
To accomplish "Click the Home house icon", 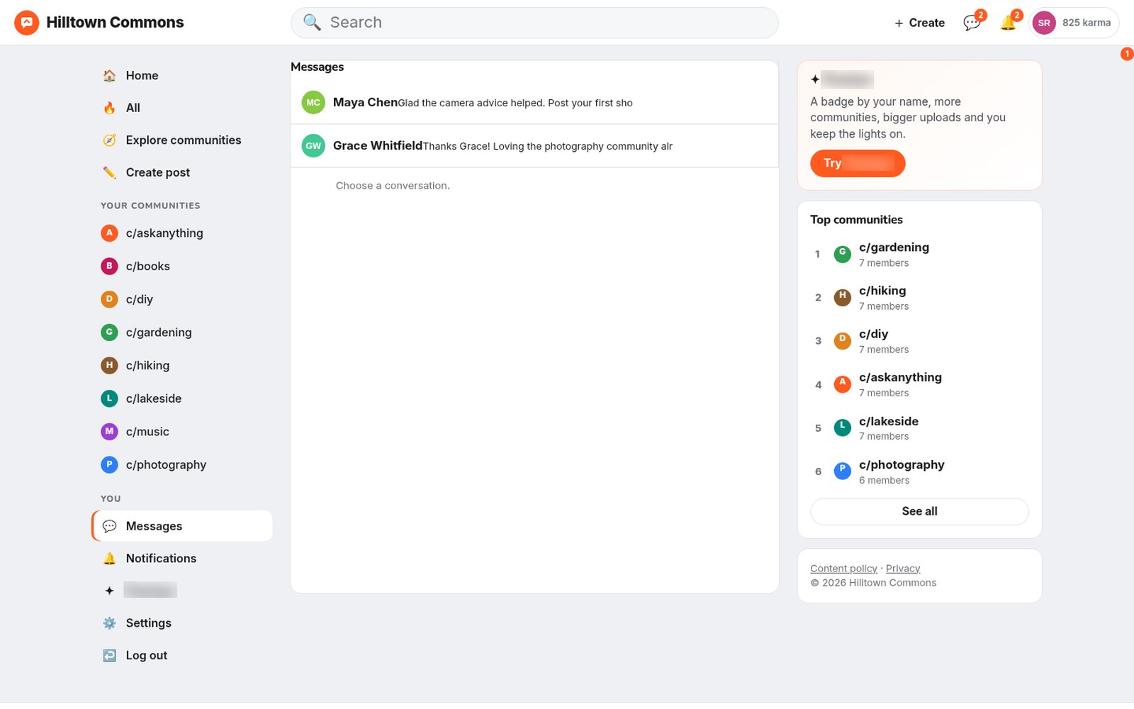I will point(109,75).
